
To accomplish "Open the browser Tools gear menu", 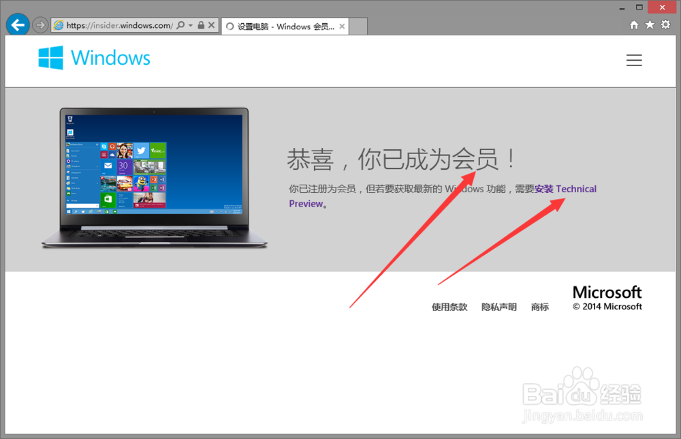I will tap(665, 25).
